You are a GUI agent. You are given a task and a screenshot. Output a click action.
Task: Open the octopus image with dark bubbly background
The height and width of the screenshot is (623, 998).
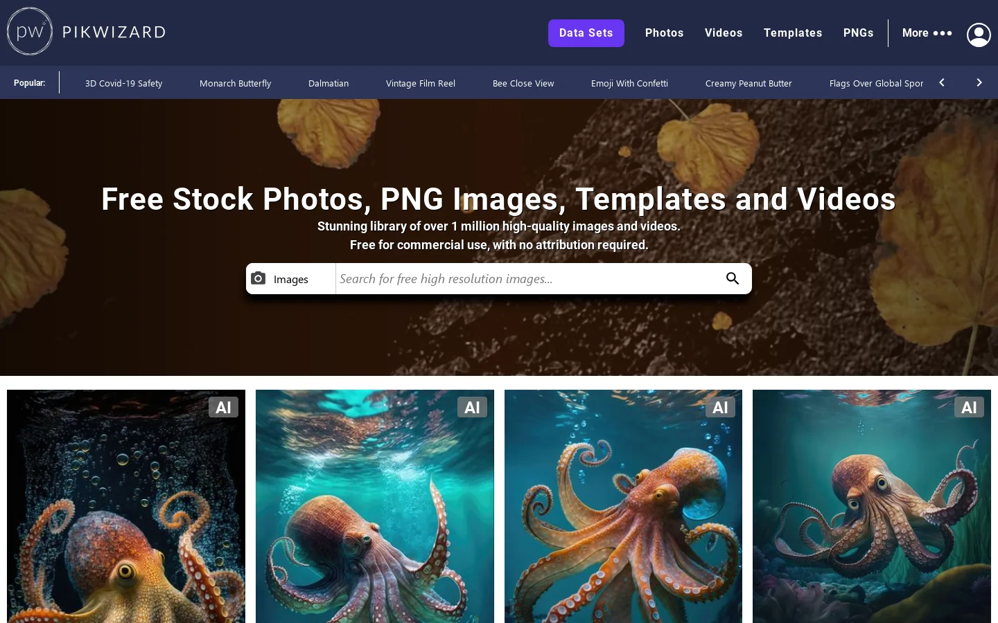point(126,506)
